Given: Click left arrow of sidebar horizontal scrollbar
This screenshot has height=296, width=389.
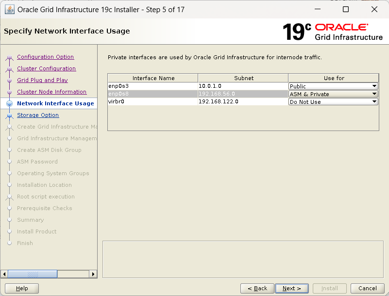Looking at the screenshot, I should coord(4,274).
